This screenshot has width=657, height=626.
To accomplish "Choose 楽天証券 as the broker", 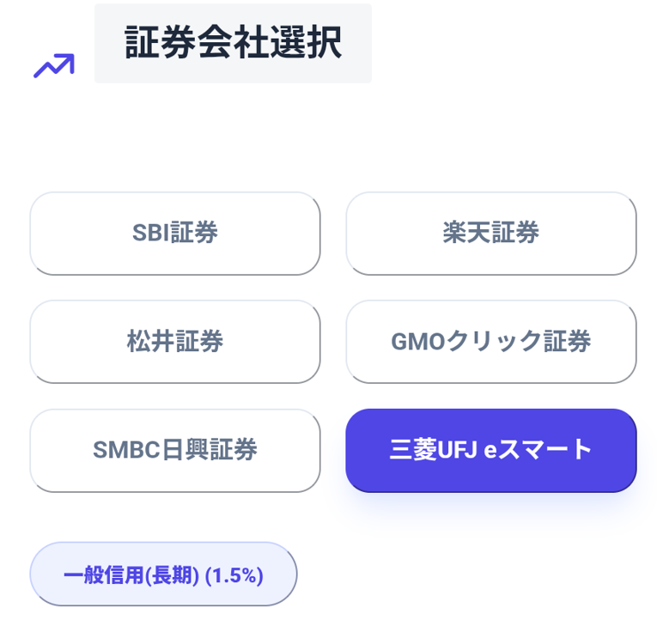I will point(490,233).
